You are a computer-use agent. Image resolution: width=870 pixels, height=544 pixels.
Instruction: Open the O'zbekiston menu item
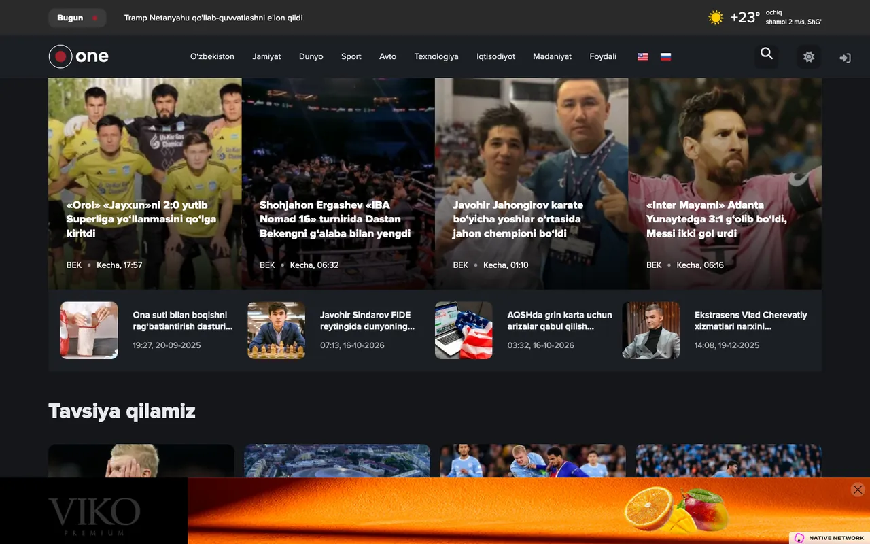coord(212,56)
